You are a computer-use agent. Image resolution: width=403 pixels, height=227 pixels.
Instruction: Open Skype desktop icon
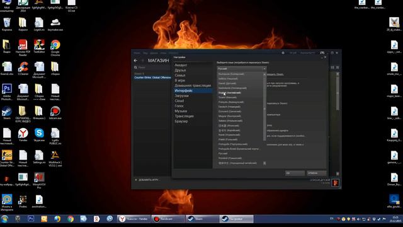point(39,135)
